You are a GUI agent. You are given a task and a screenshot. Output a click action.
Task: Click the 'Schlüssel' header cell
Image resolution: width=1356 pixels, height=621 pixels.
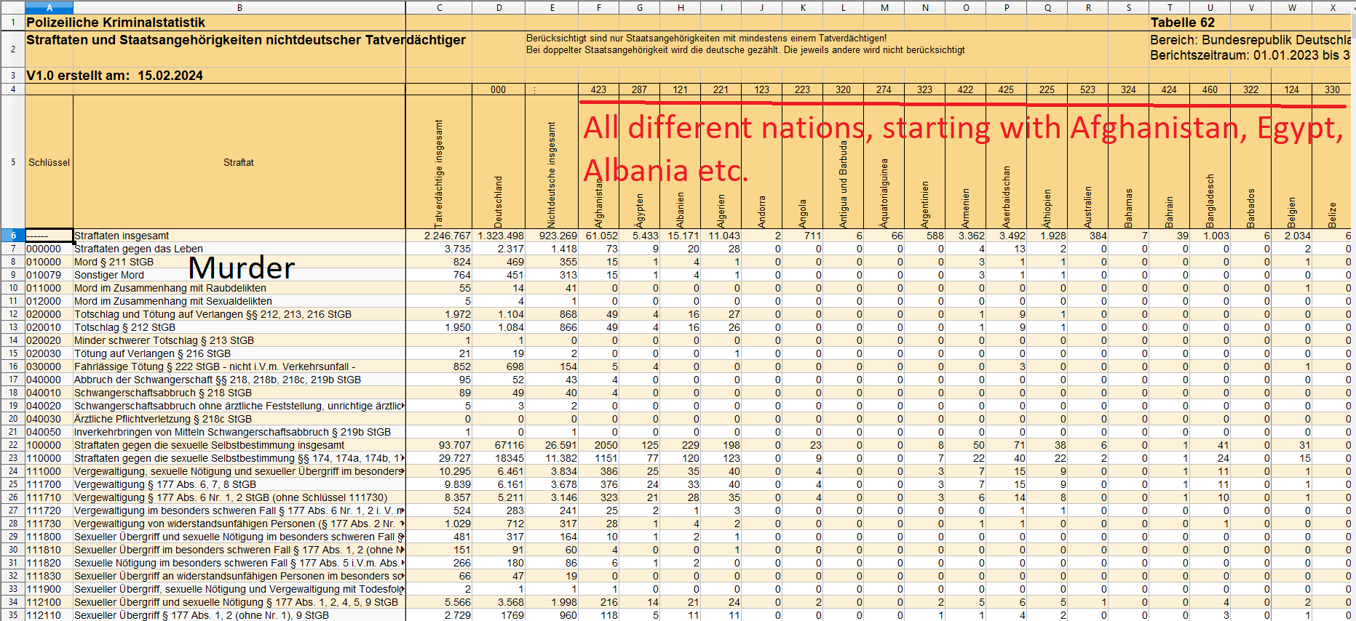point(49,162)
